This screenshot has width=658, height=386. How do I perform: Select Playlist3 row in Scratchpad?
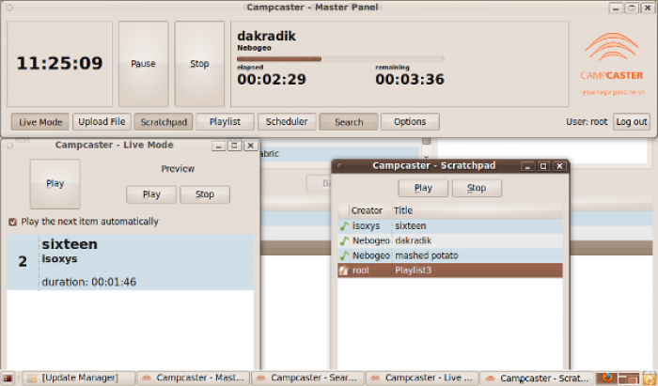point(450,270)
